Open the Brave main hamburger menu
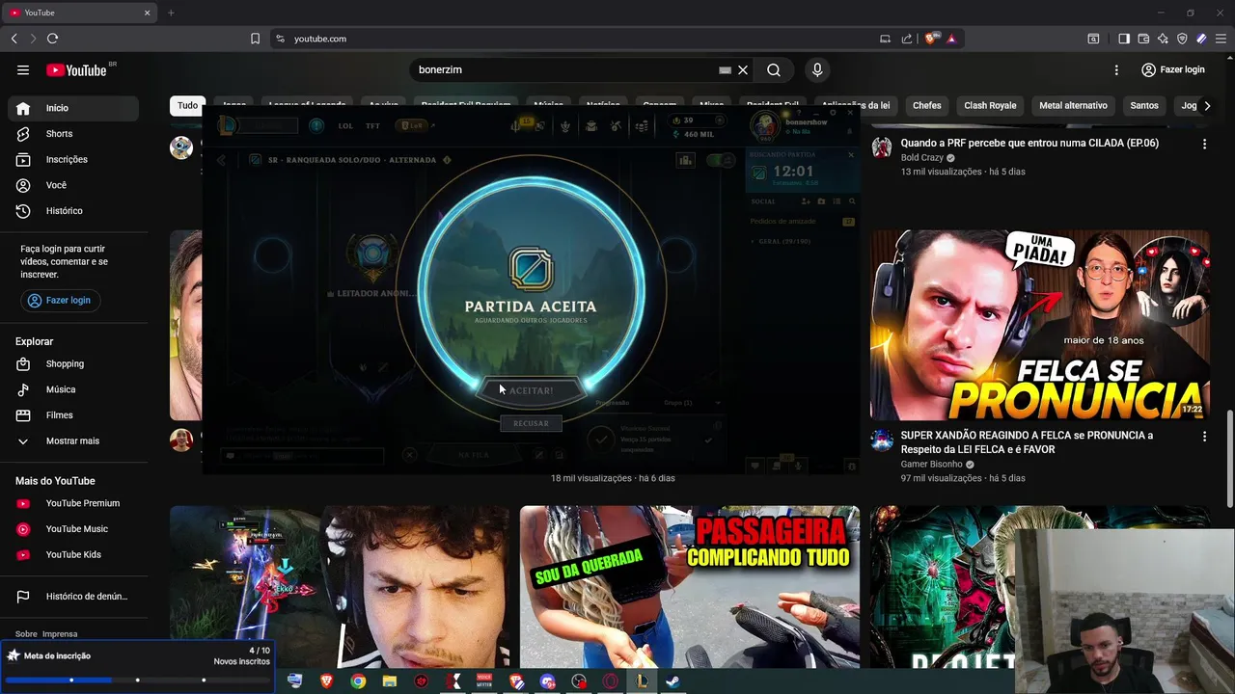This screenshot has width=1235, height=694. (1221, 39)
